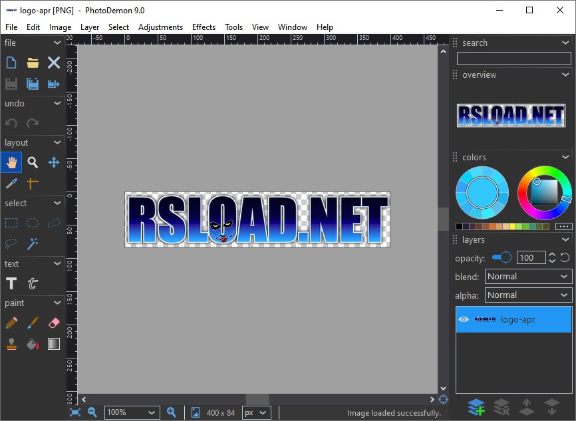
Task: Select the Paint bucket fill tool
Action: 33,344
